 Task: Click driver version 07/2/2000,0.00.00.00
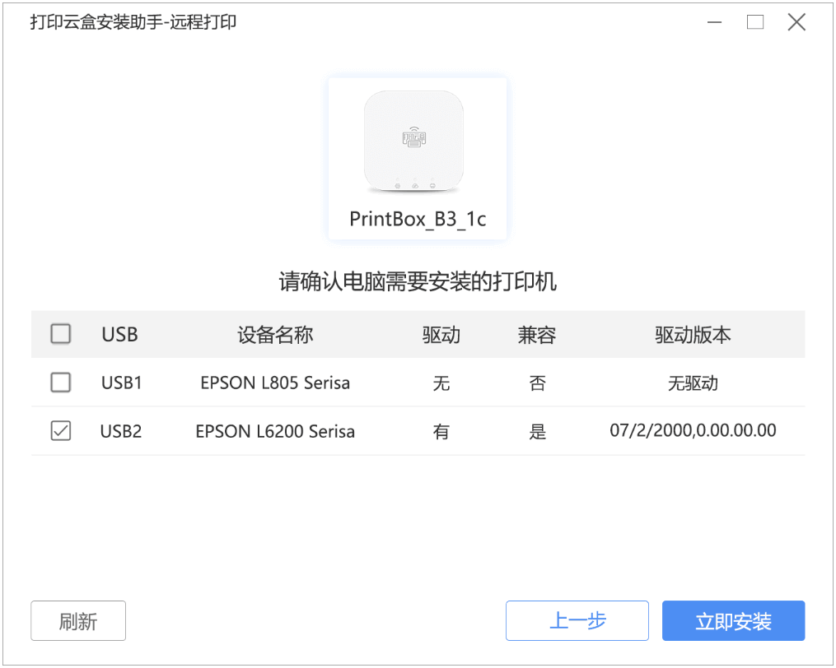pyautogui.click(x=694, y=430)
